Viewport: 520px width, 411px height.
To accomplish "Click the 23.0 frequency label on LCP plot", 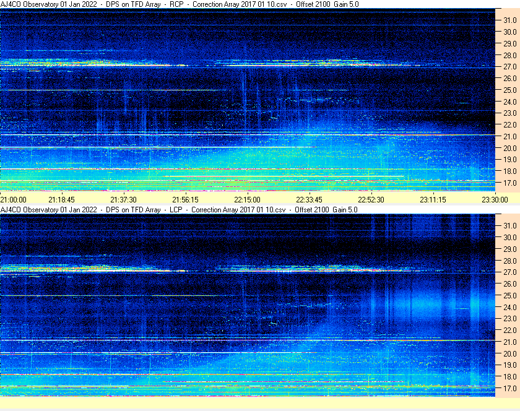I will pyautogui.click(x=510, y=319).
